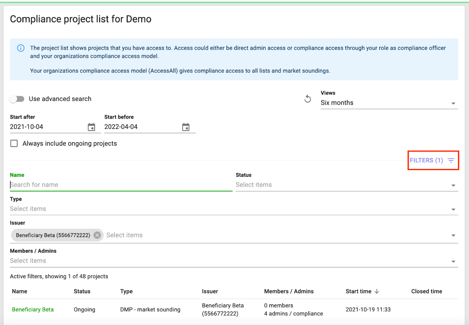The image size is (469, 325).
Task: Sort by Members / Admins column header
Action: [x=289, y=291]
